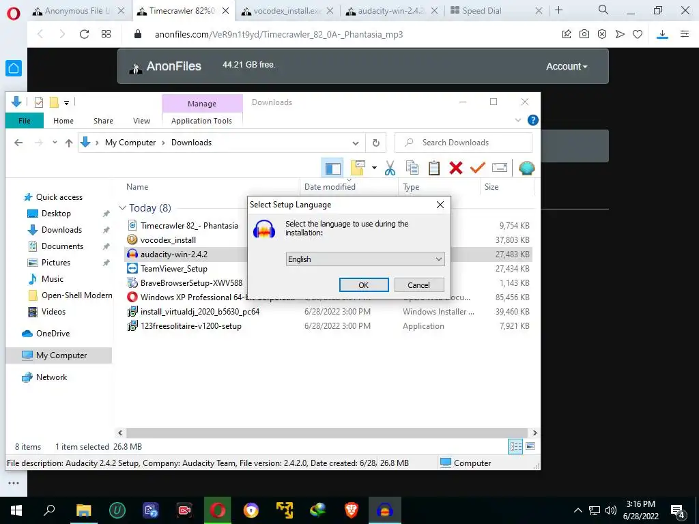Image resolution: width=699 pixels, height=524 pixels.
Task: Open Opera downloads panel icon
Action: point(662,34)
